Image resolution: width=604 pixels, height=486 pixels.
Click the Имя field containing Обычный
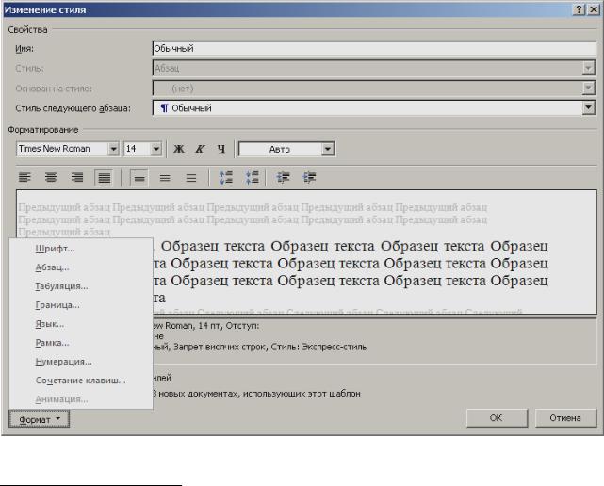[374, 49]
